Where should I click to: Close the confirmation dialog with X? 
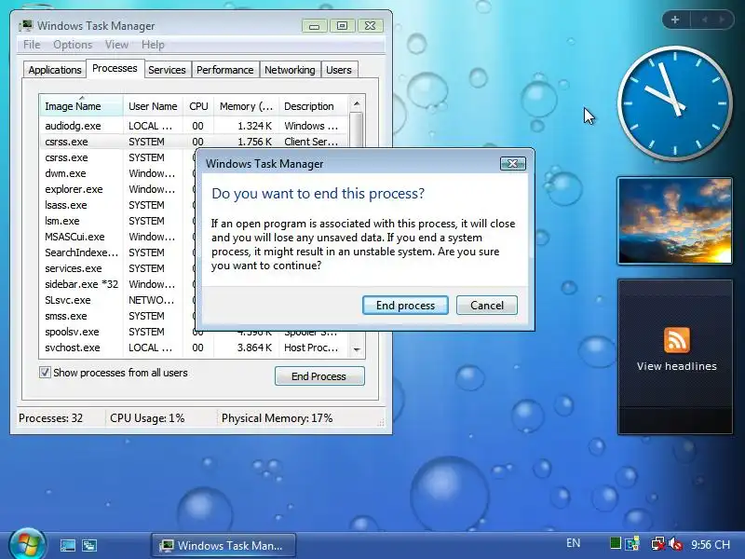click(513, 164)
